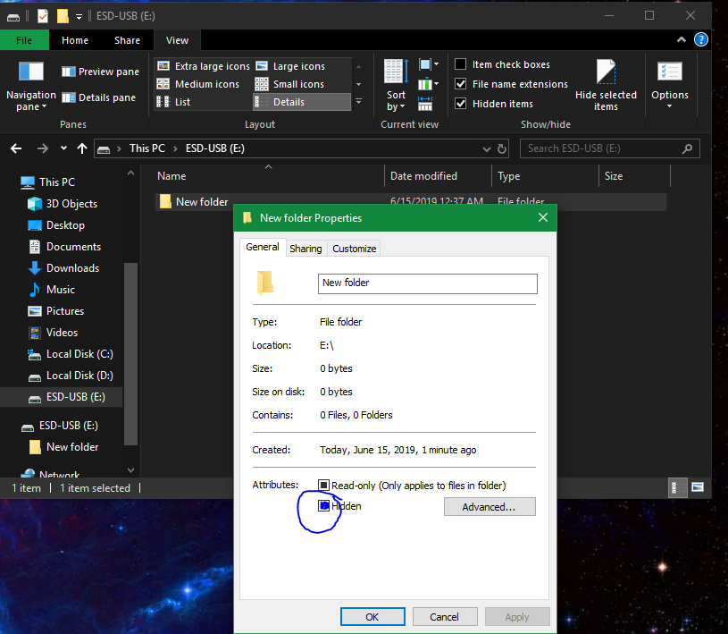Expand the Layout gallery dropdown arrow
The image size is (728, 634).
pyautogui.click(x=358, y=101)
